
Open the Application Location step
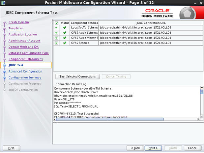pyautogui.click(x=23, y=35)
